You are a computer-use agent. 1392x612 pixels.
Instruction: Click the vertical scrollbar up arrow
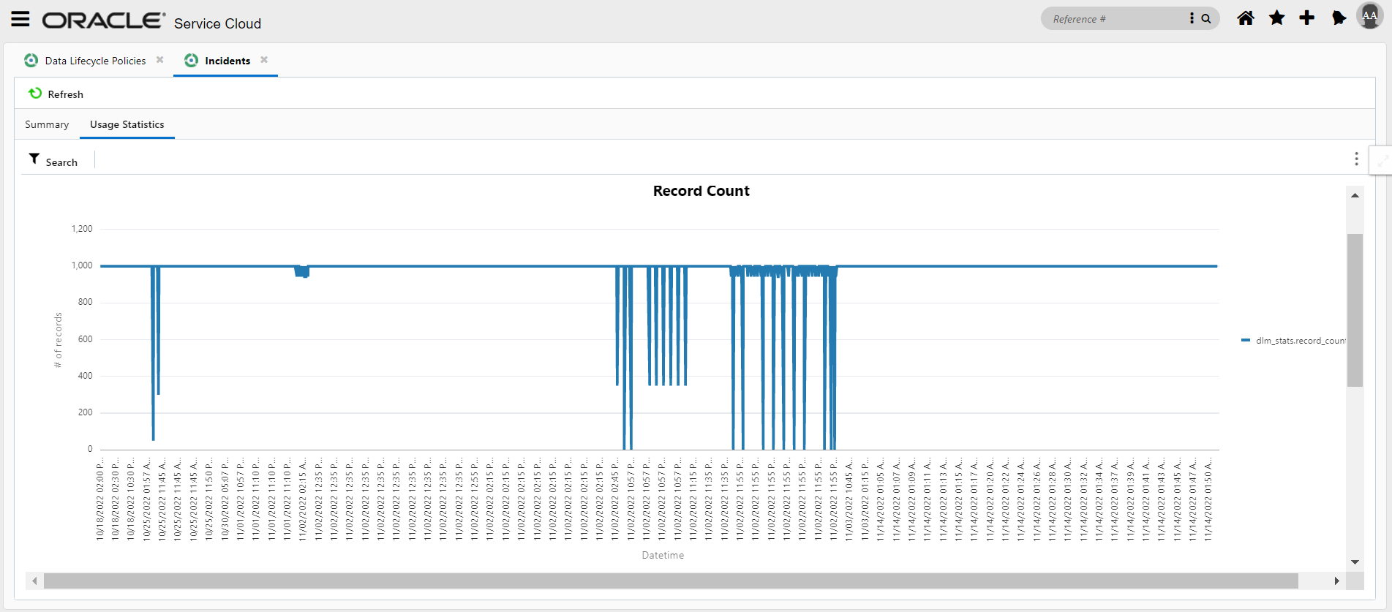click(x=1355, y=196)
